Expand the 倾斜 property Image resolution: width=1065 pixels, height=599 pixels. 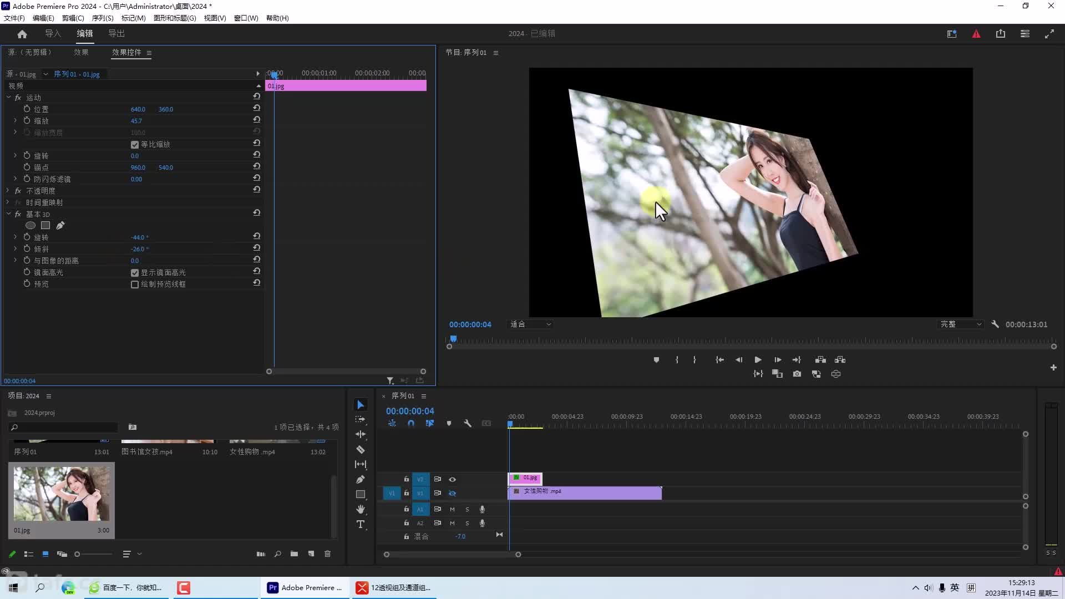(x=15, y=248)
